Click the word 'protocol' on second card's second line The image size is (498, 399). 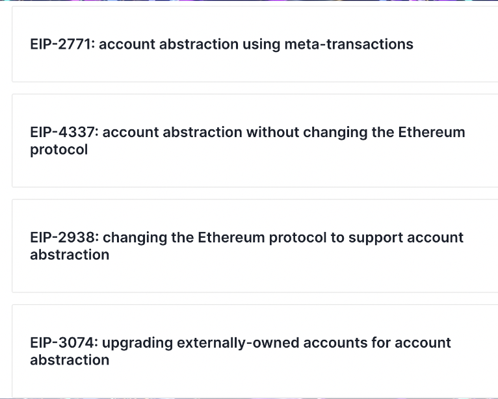click(x=59, y=150)
